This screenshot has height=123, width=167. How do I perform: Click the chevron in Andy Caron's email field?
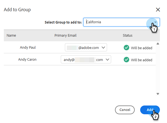tap(107, 60)
